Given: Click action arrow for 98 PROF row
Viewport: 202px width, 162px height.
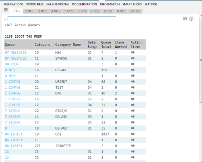Looking at the screenshot, I should (x=132, y=64).
